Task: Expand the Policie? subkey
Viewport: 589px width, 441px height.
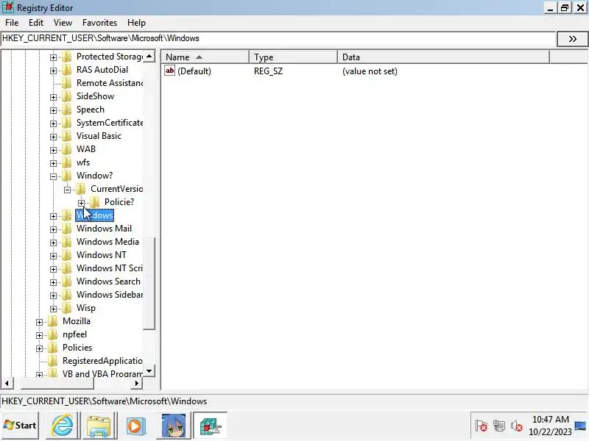Action: [81, 203]
